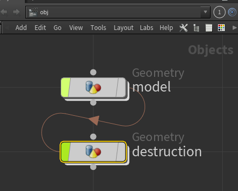Toggle display flag on destruction node's right edge

click(x=121, y=152)
